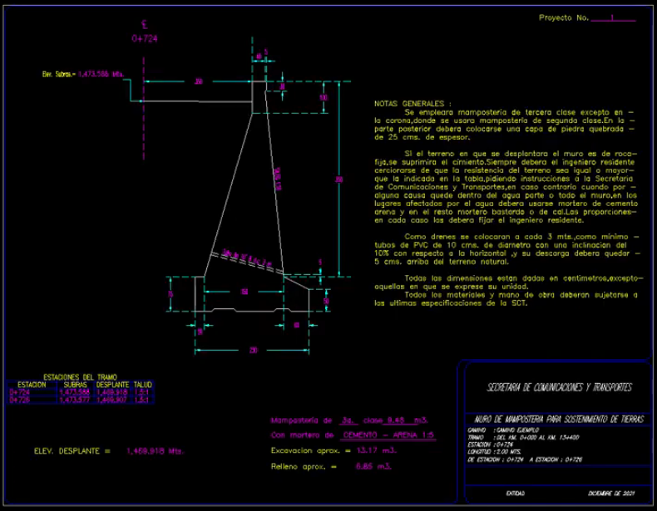The height and width of the screenshot is (511, 657).
Task: Select the 'TRAMO : DEL KM. 0+000 AL KM. 13+400' line
Action: [x=523, y=437]
